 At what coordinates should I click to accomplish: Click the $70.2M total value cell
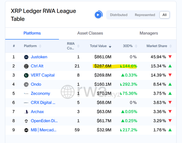(104, 94)
